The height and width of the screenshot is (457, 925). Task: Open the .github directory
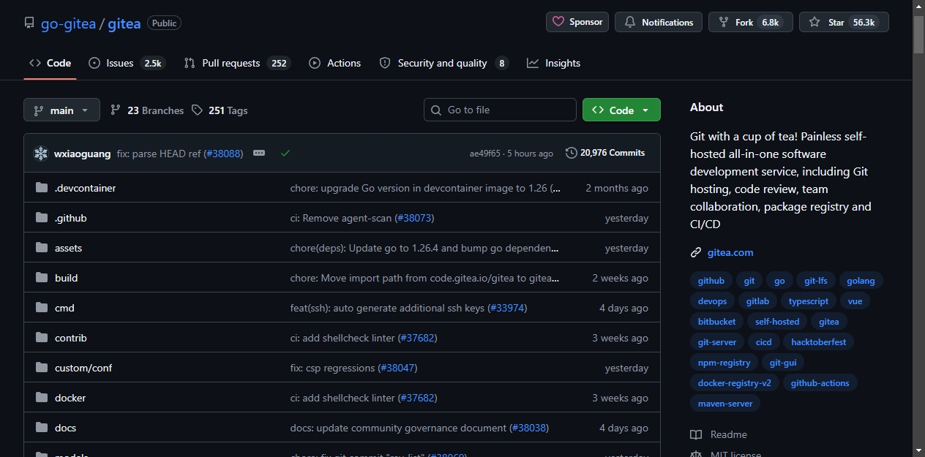70,218
